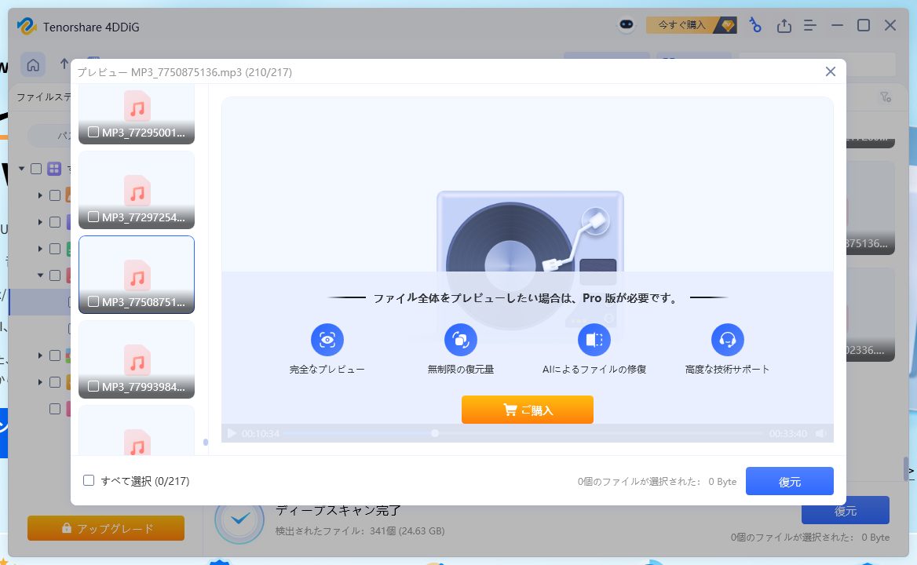Image resolution: width=917 pixels, height=565 pixels.
Task: Click the audio progress slider handle
Action: pyautogui.click(x=435, y=433)
